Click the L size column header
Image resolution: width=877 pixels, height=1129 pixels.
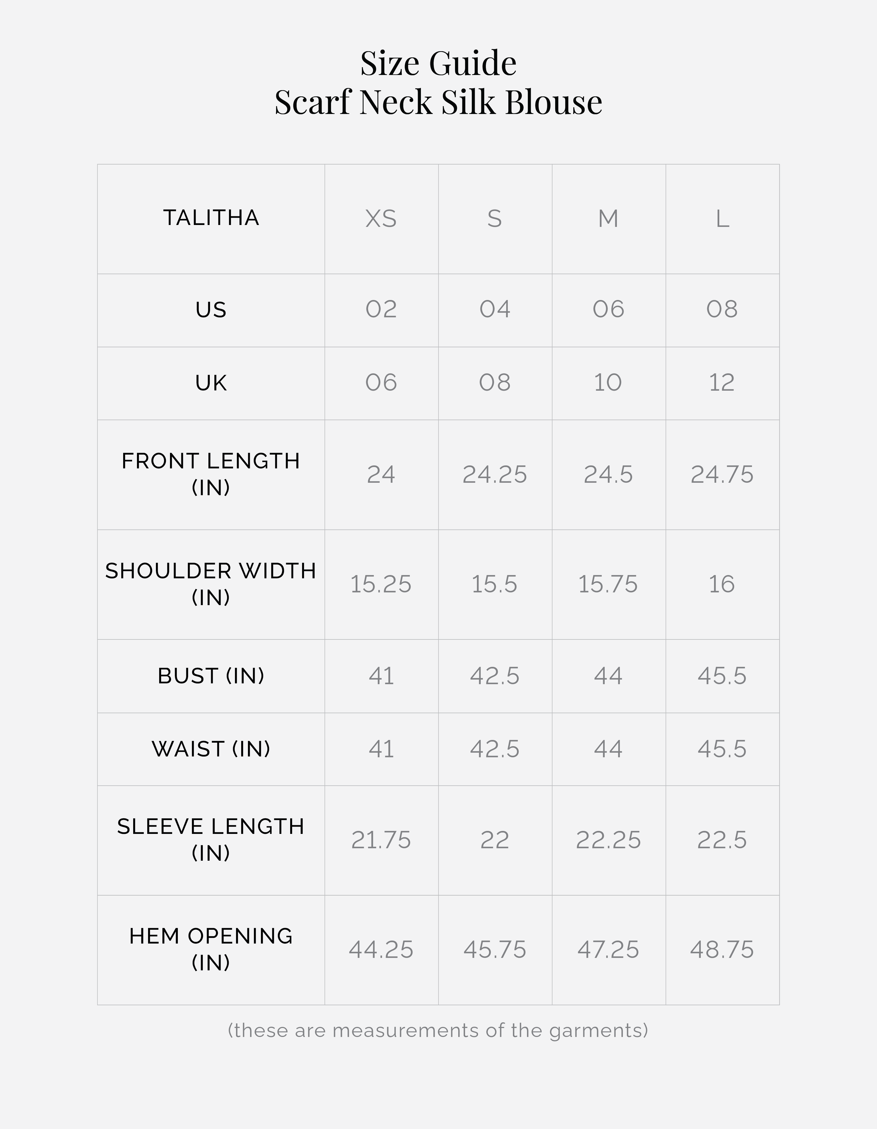point(722,219)
